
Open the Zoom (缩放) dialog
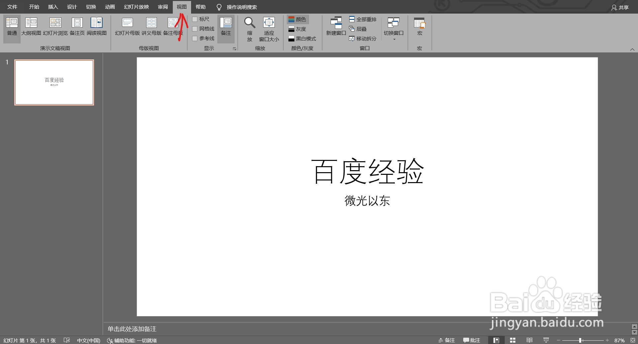pyautogui.click(x=250, y=29)
